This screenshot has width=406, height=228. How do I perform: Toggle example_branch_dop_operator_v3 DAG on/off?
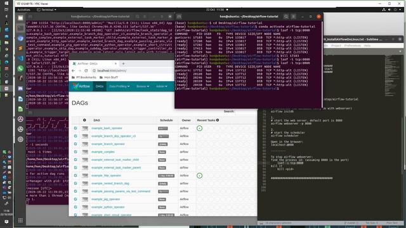coord(85,136)
